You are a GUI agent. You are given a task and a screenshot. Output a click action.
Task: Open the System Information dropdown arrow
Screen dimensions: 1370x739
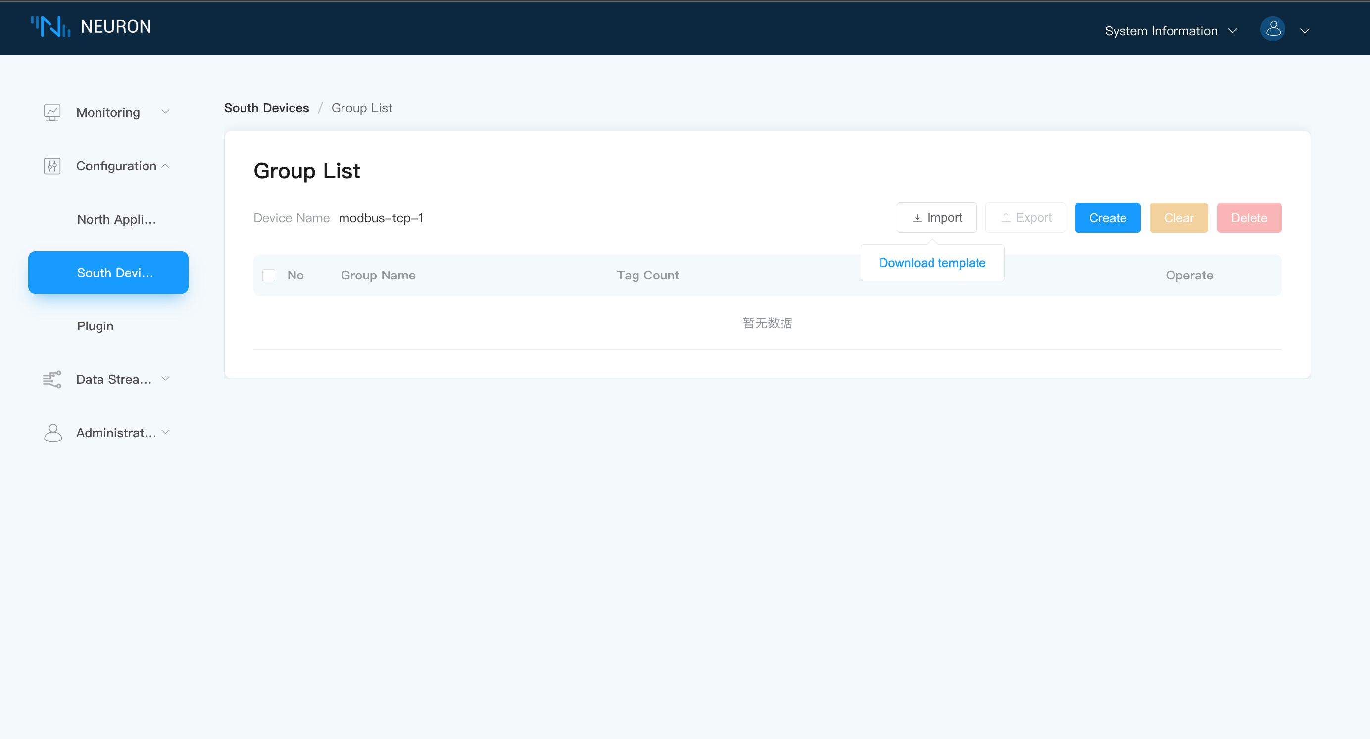[x=1233, y=31]
